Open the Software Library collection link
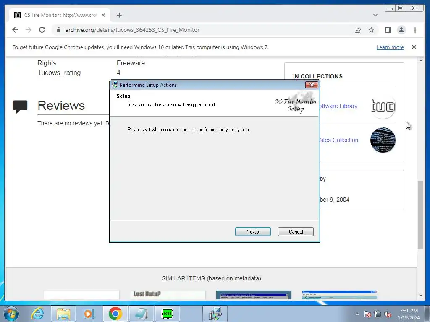This screenshot has height=322, width=430. pos(338,106)
